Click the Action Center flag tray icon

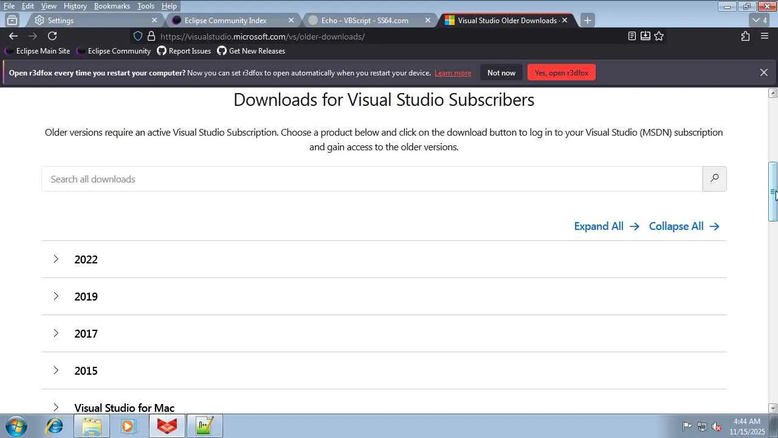pyautogui.click(x=686, y=426)
